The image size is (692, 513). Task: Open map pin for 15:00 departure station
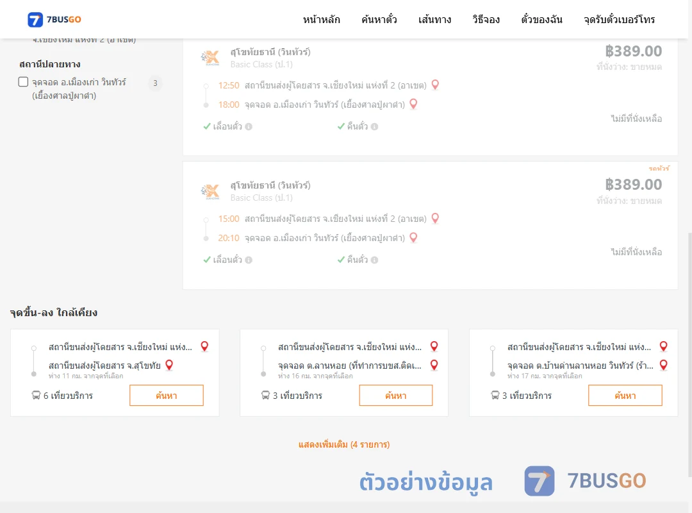tap(435, 218)
